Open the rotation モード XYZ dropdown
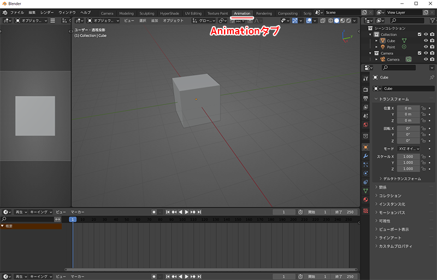Screen dimensions: 437x280 409,149
